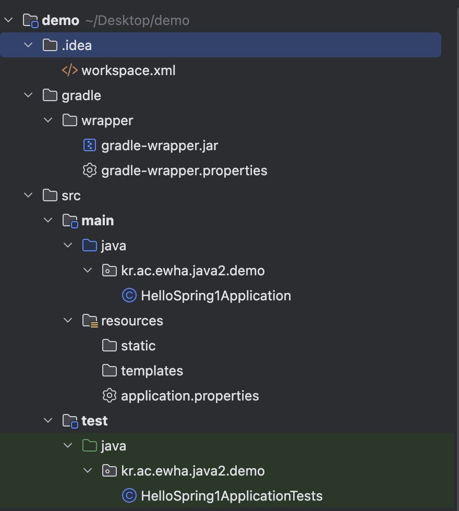Select the templates folder
459x511 pixels.
point(152,371)
